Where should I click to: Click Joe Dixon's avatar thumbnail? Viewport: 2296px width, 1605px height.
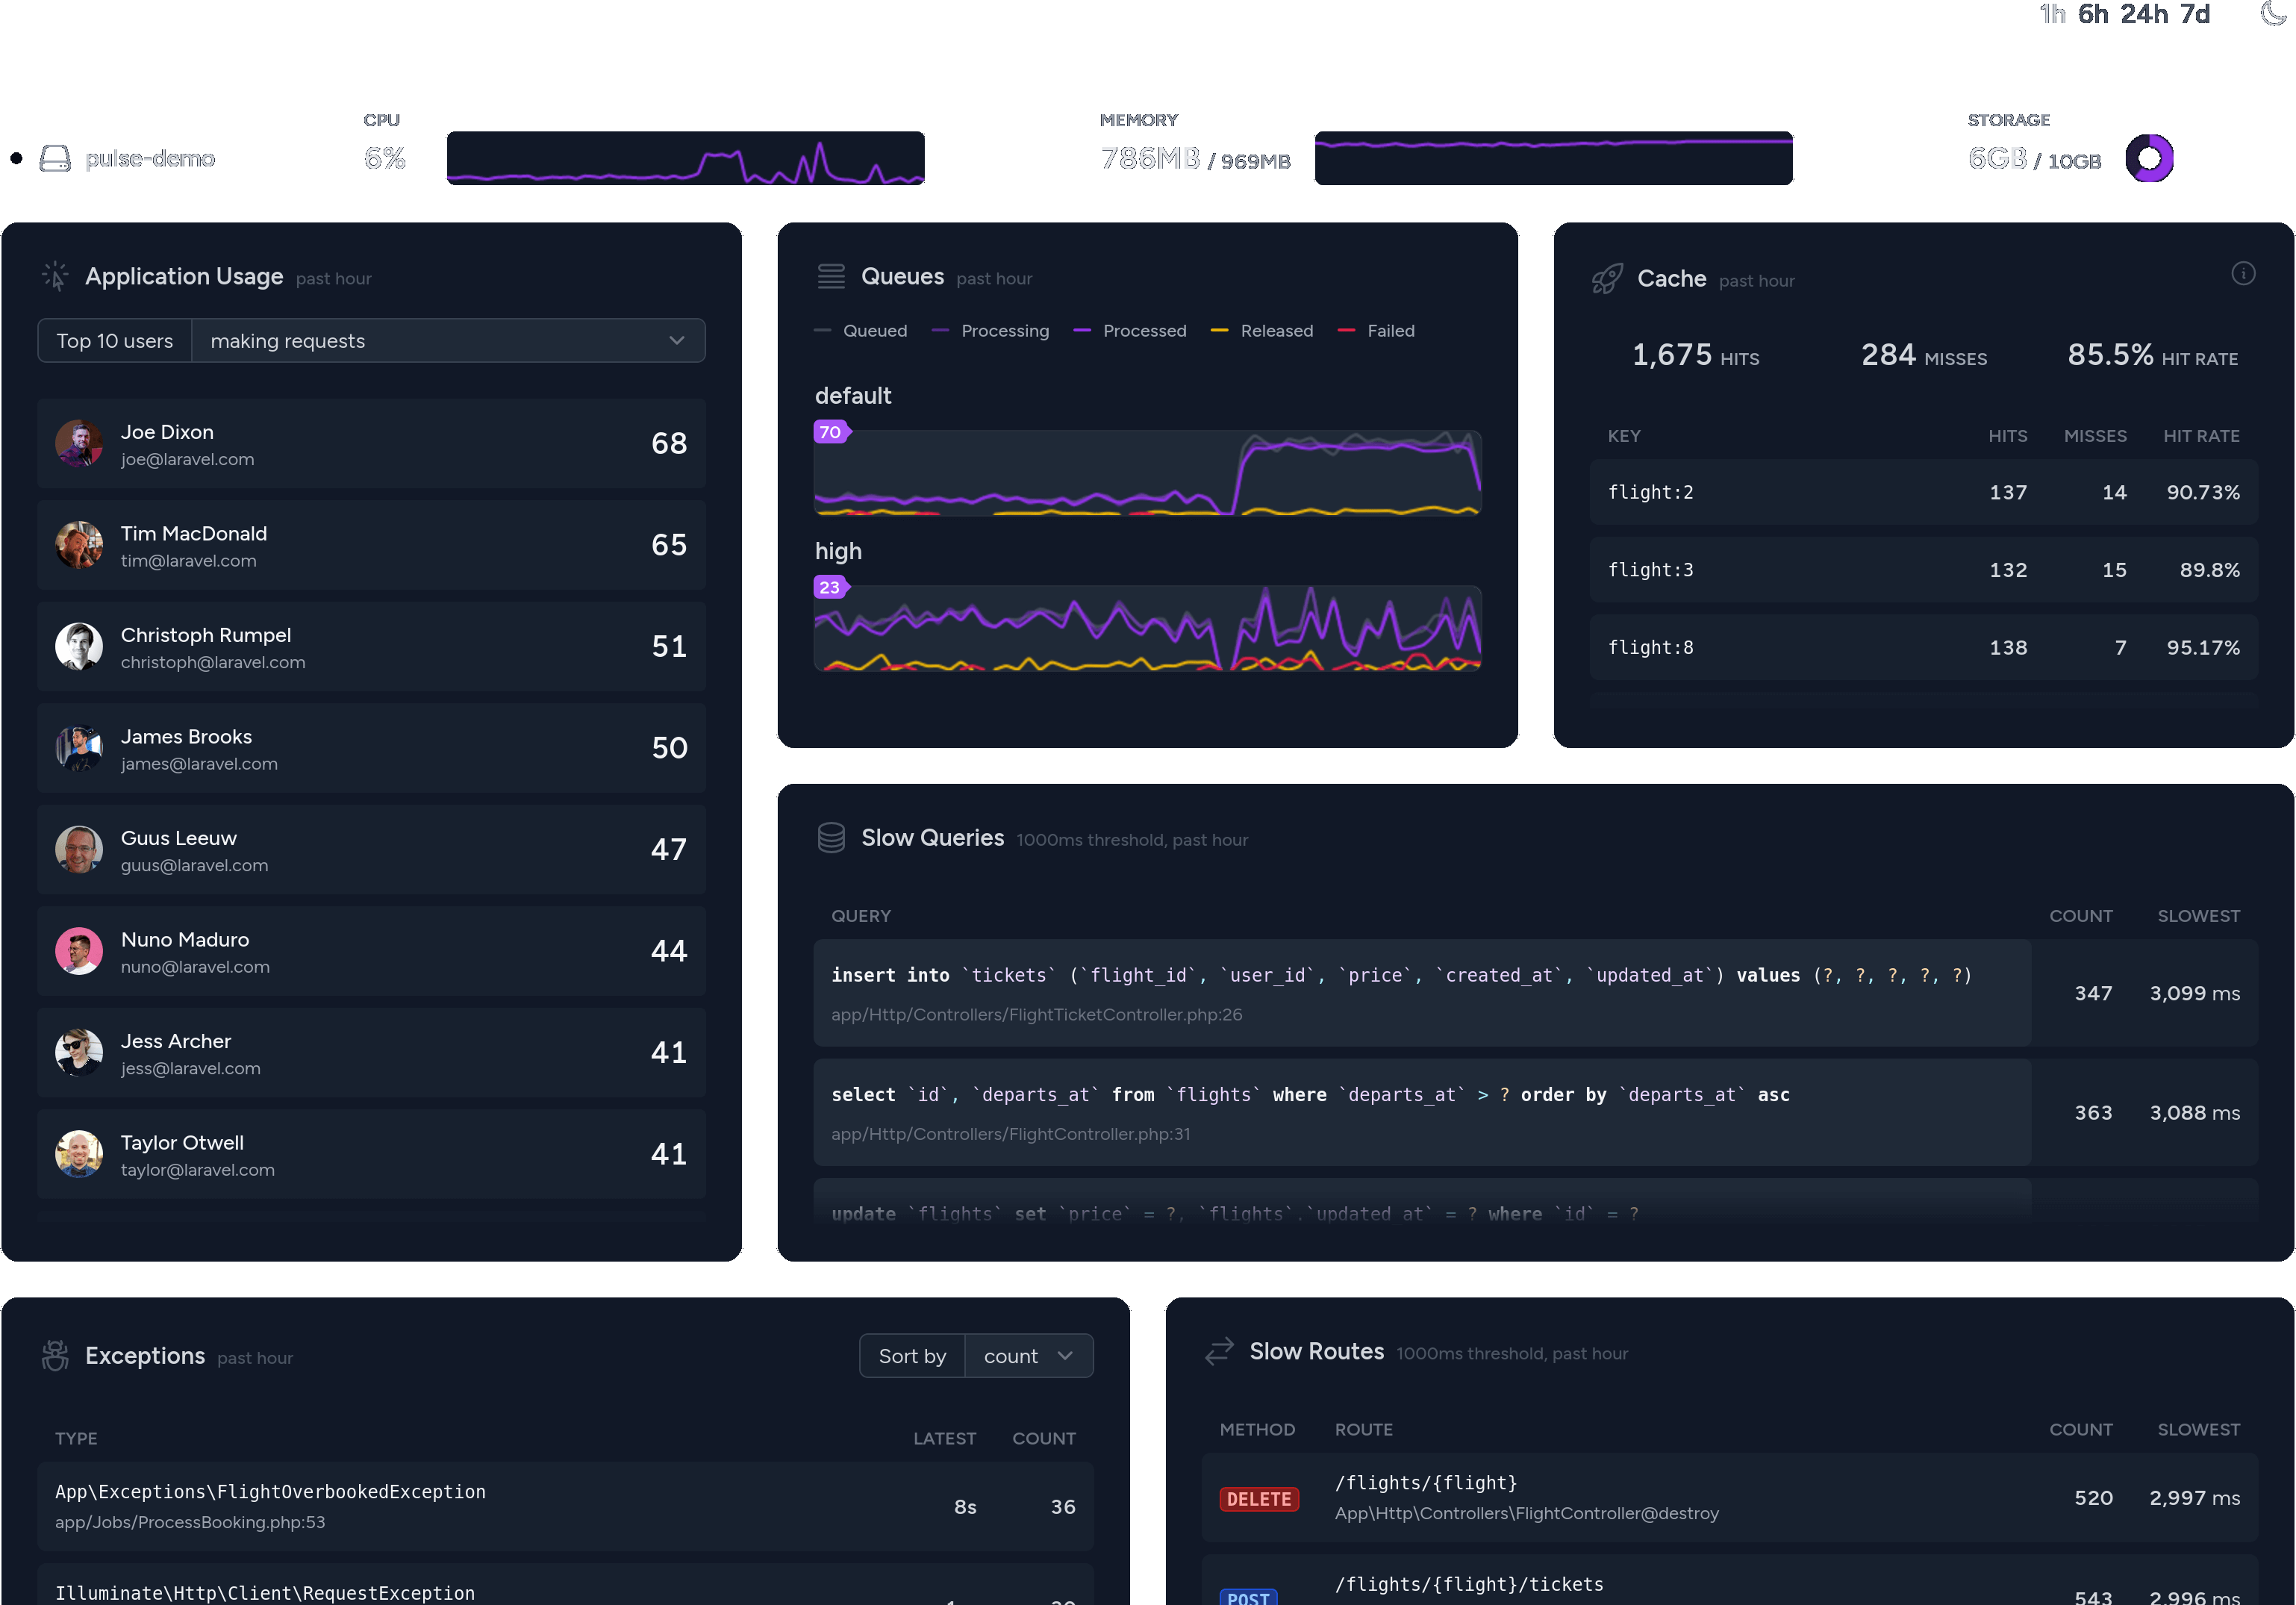[79, 444]
